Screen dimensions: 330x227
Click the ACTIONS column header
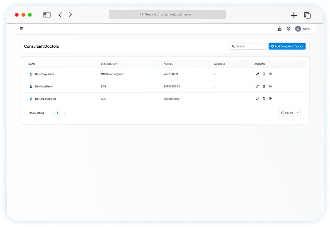pos(260,64)
